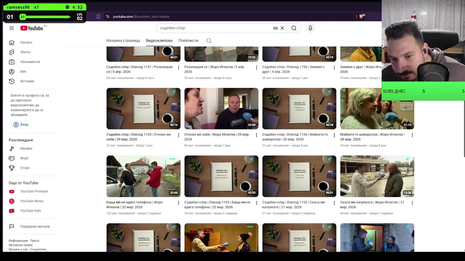Open title Съдебен спор Епизод 1157 Развеждам се
Viewport: 465px width, 261px height.
click(x=139, y=69)
